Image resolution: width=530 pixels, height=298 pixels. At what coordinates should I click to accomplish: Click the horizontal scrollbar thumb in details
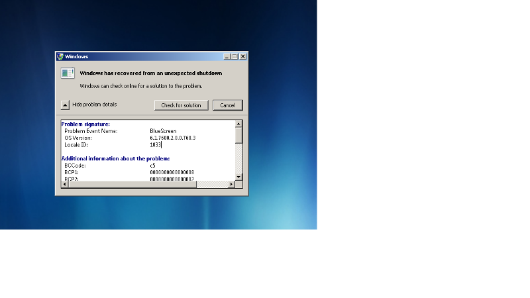[x=132, y=184]
